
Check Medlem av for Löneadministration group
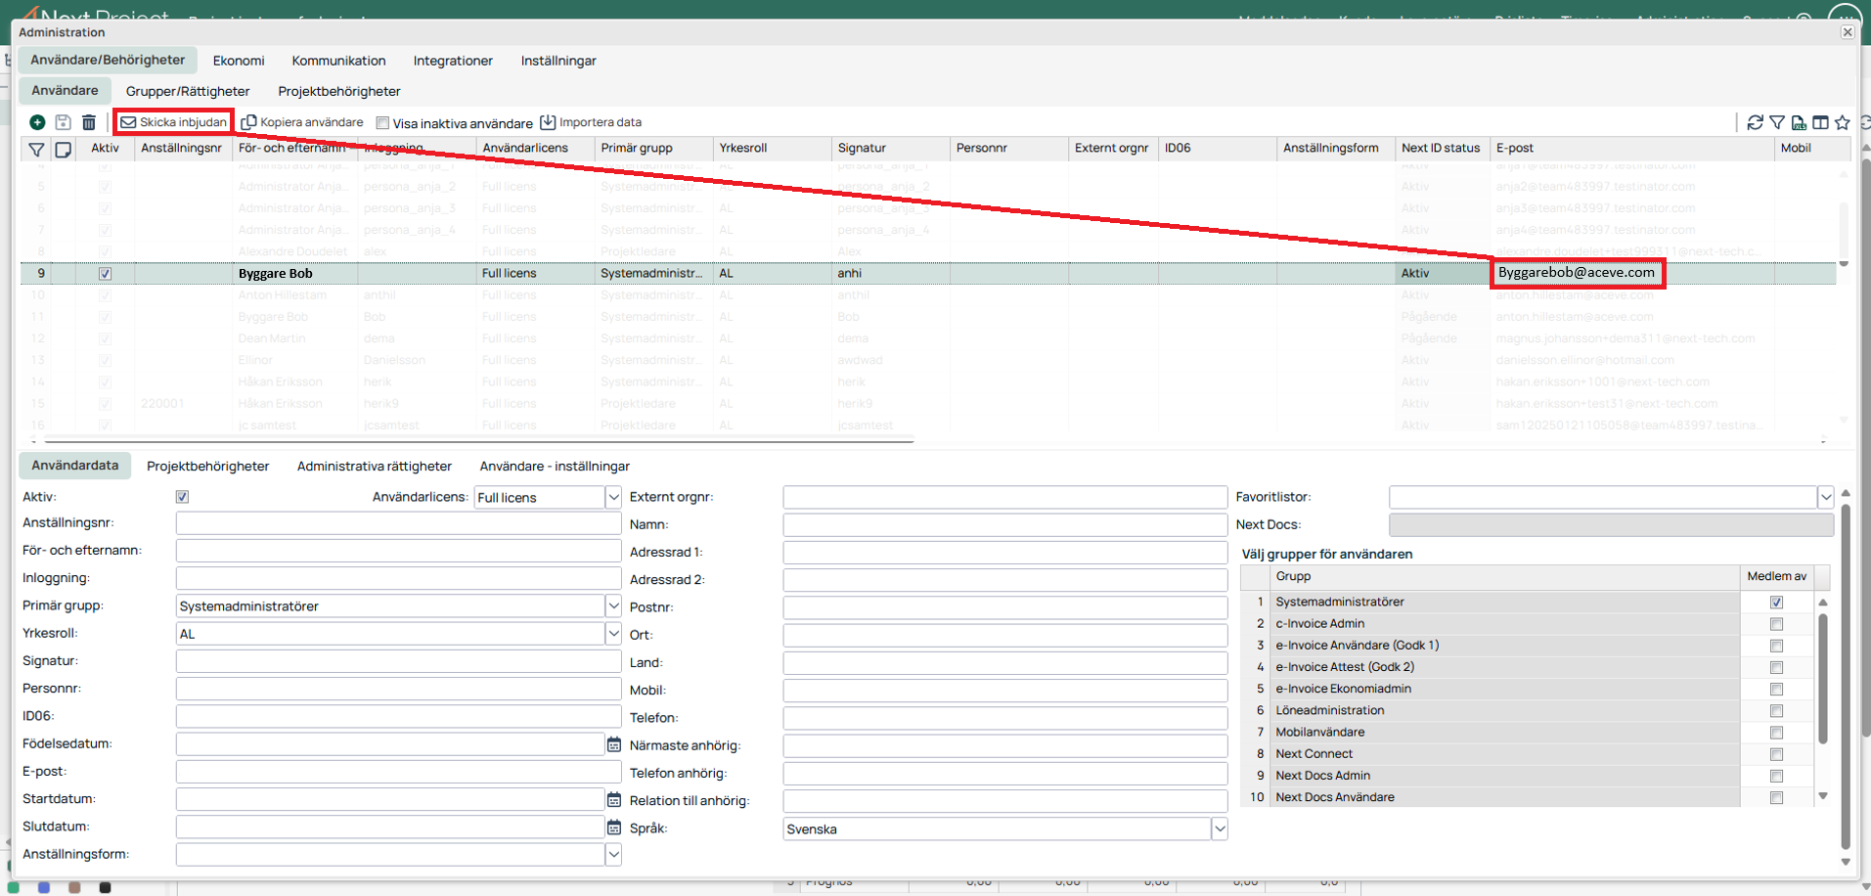coord(1776,711)
